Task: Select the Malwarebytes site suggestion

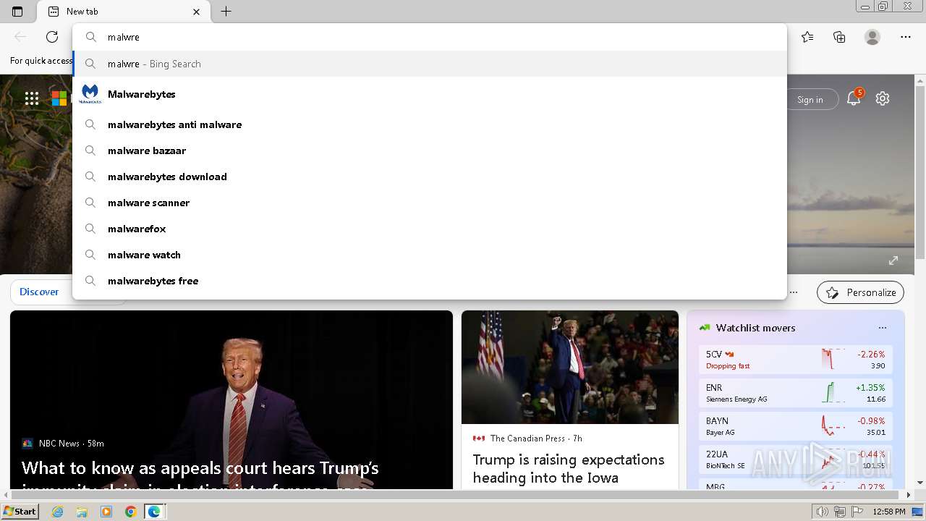Action: [x=430, y=94]
